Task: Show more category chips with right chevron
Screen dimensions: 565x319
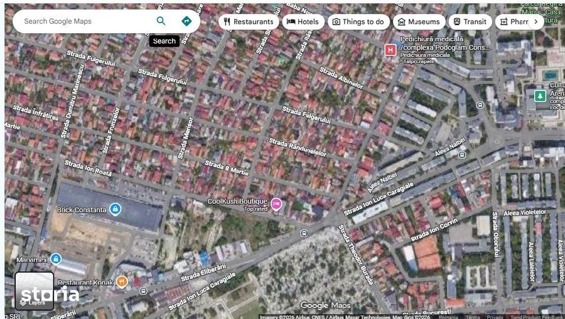Action: (x=536, y=21)
